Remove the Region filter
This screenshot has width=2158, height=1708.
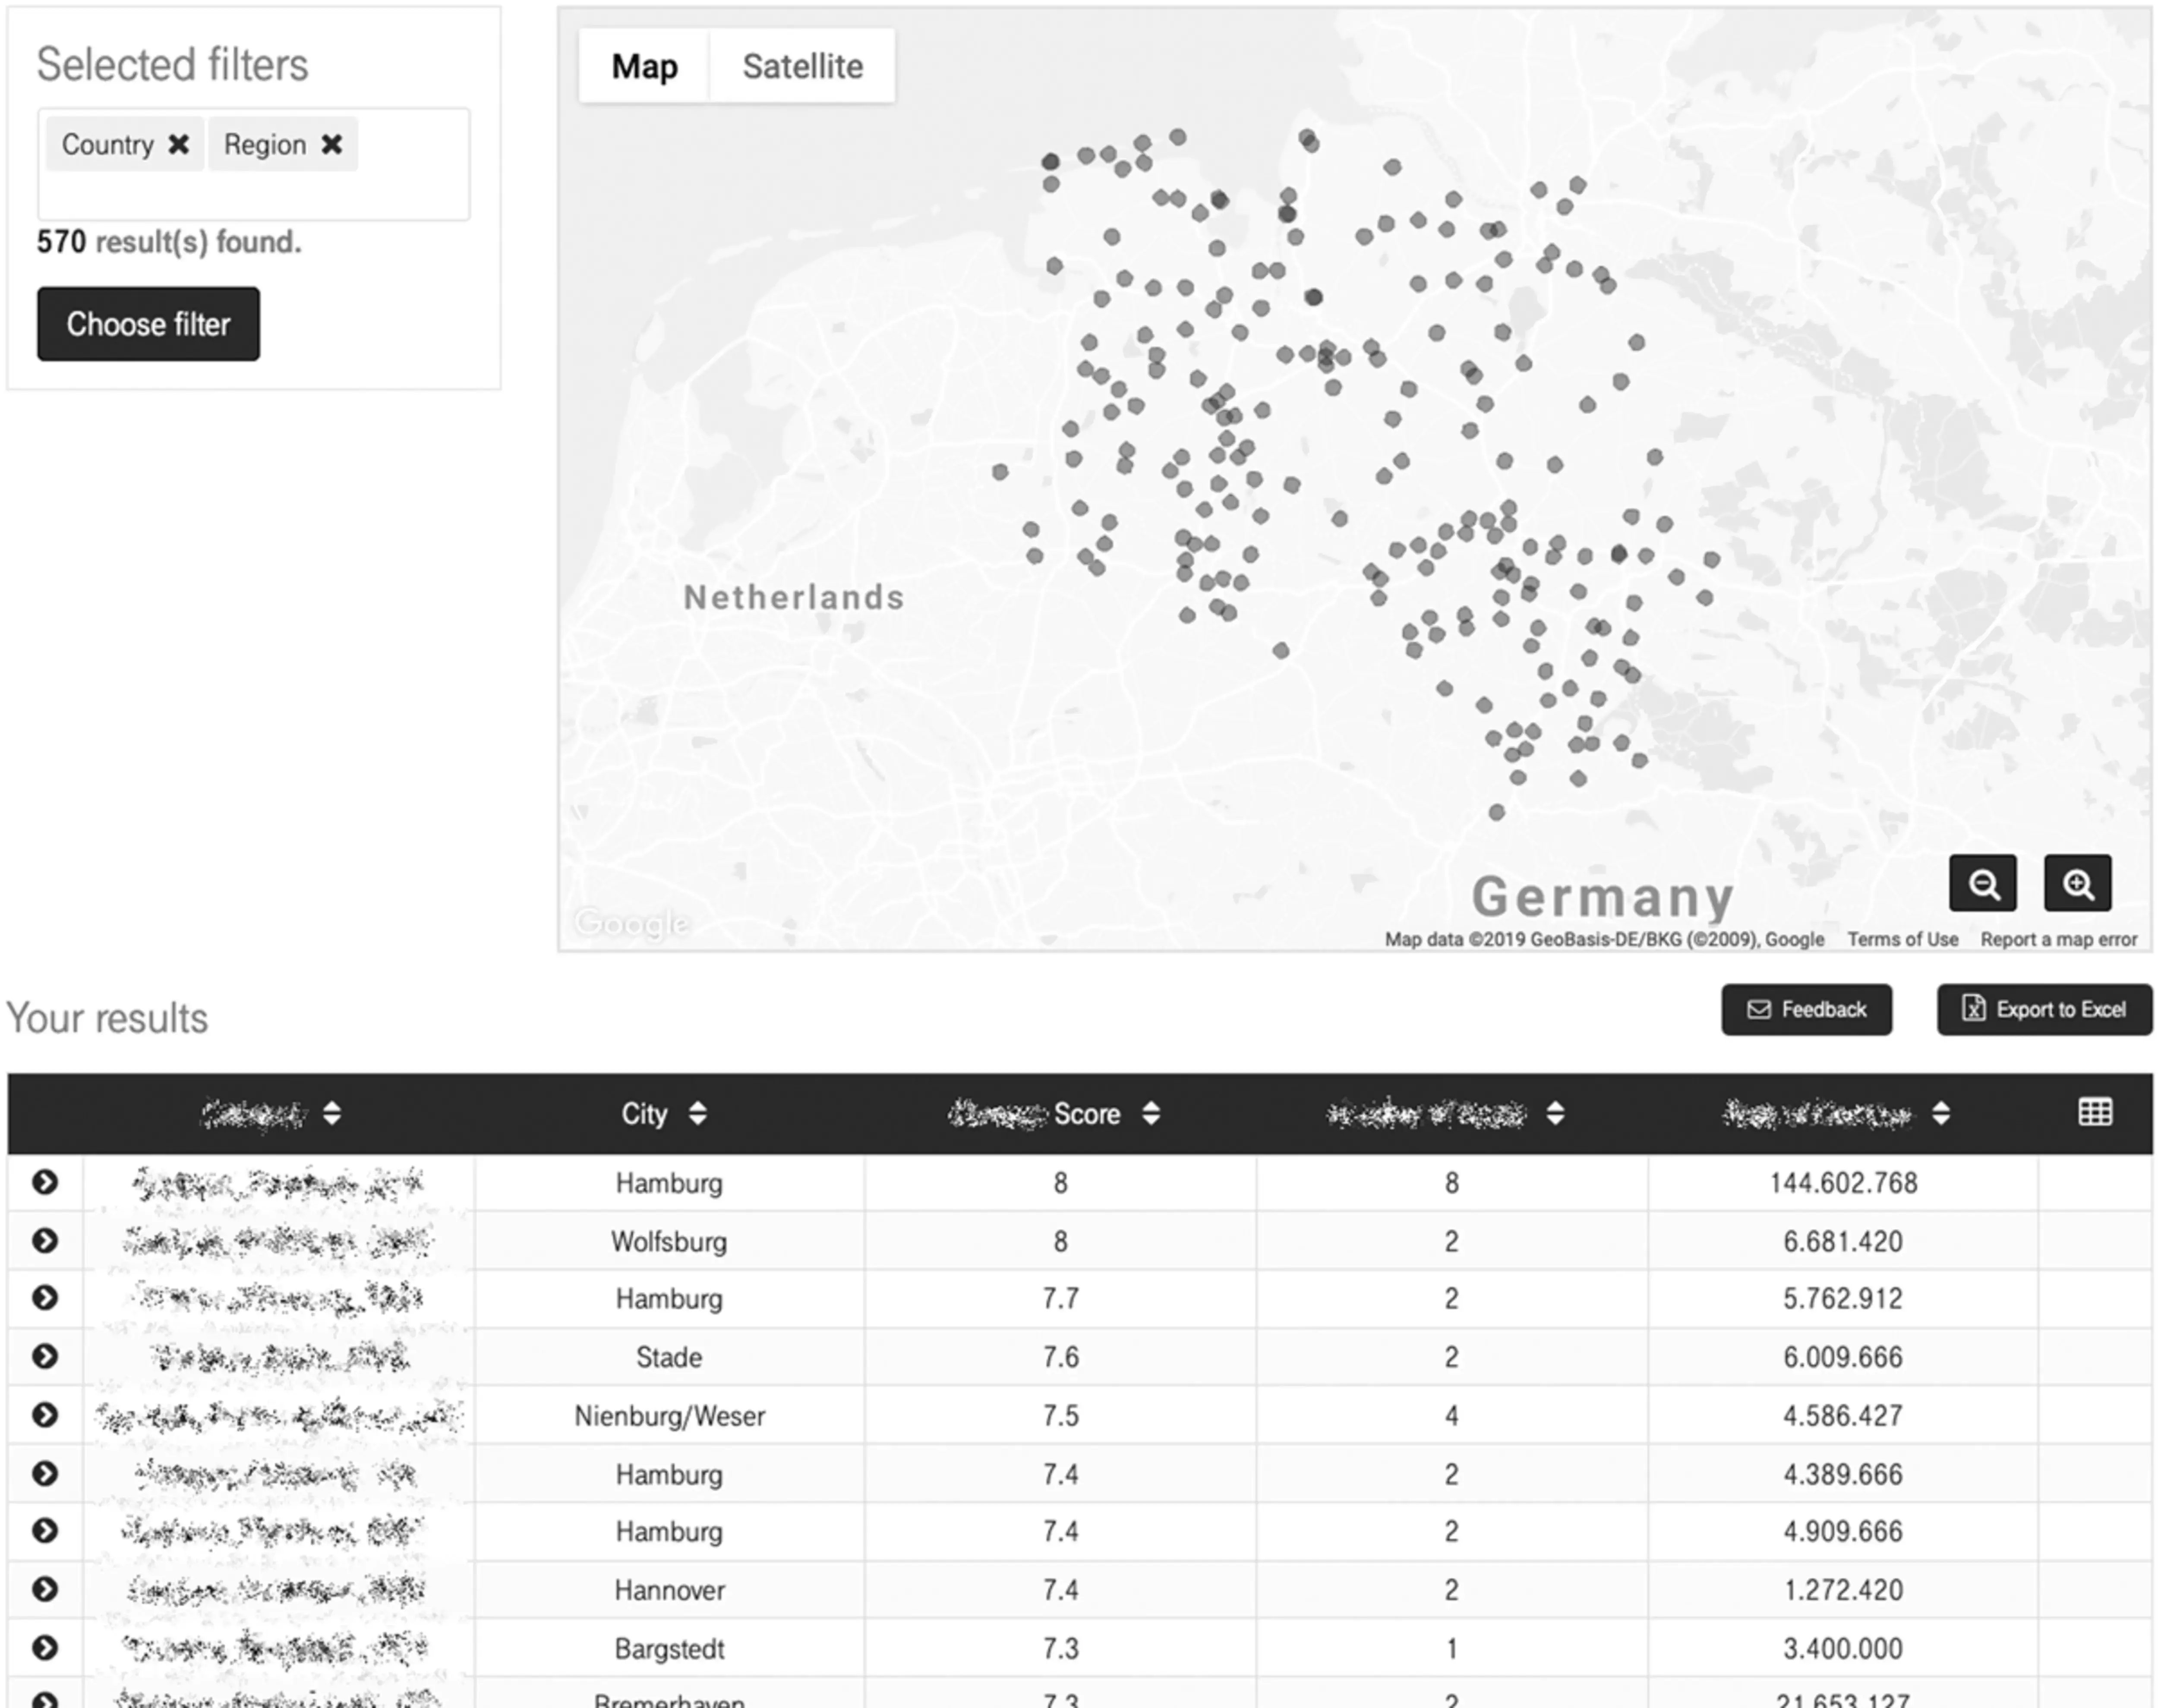tap(334, 144)
